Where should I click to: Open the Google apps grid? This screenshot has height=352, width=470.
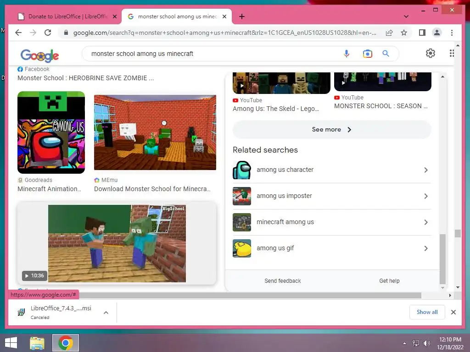point(452,53)
